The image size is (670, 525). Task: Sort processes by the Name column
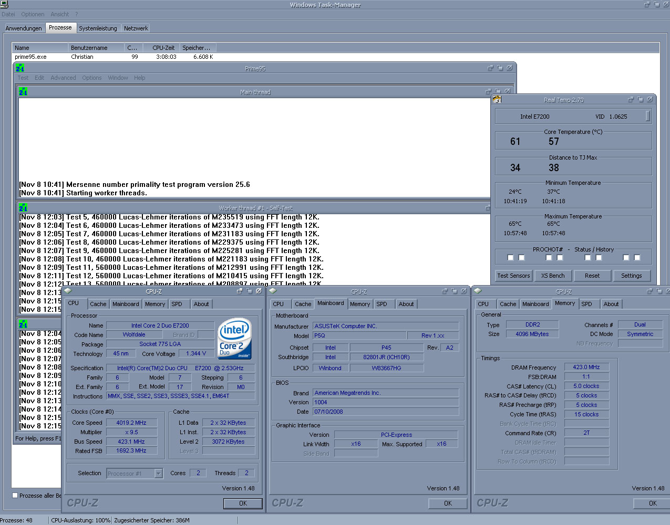tap(40, 48)
